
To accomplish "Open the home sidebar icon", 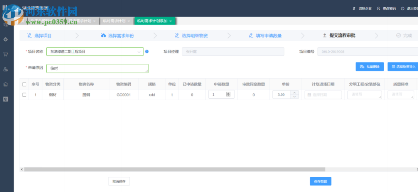I will 5,84.
